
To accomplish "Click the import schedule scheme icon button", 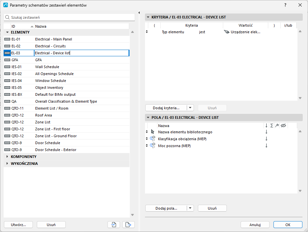I will [x=114, y=224].
